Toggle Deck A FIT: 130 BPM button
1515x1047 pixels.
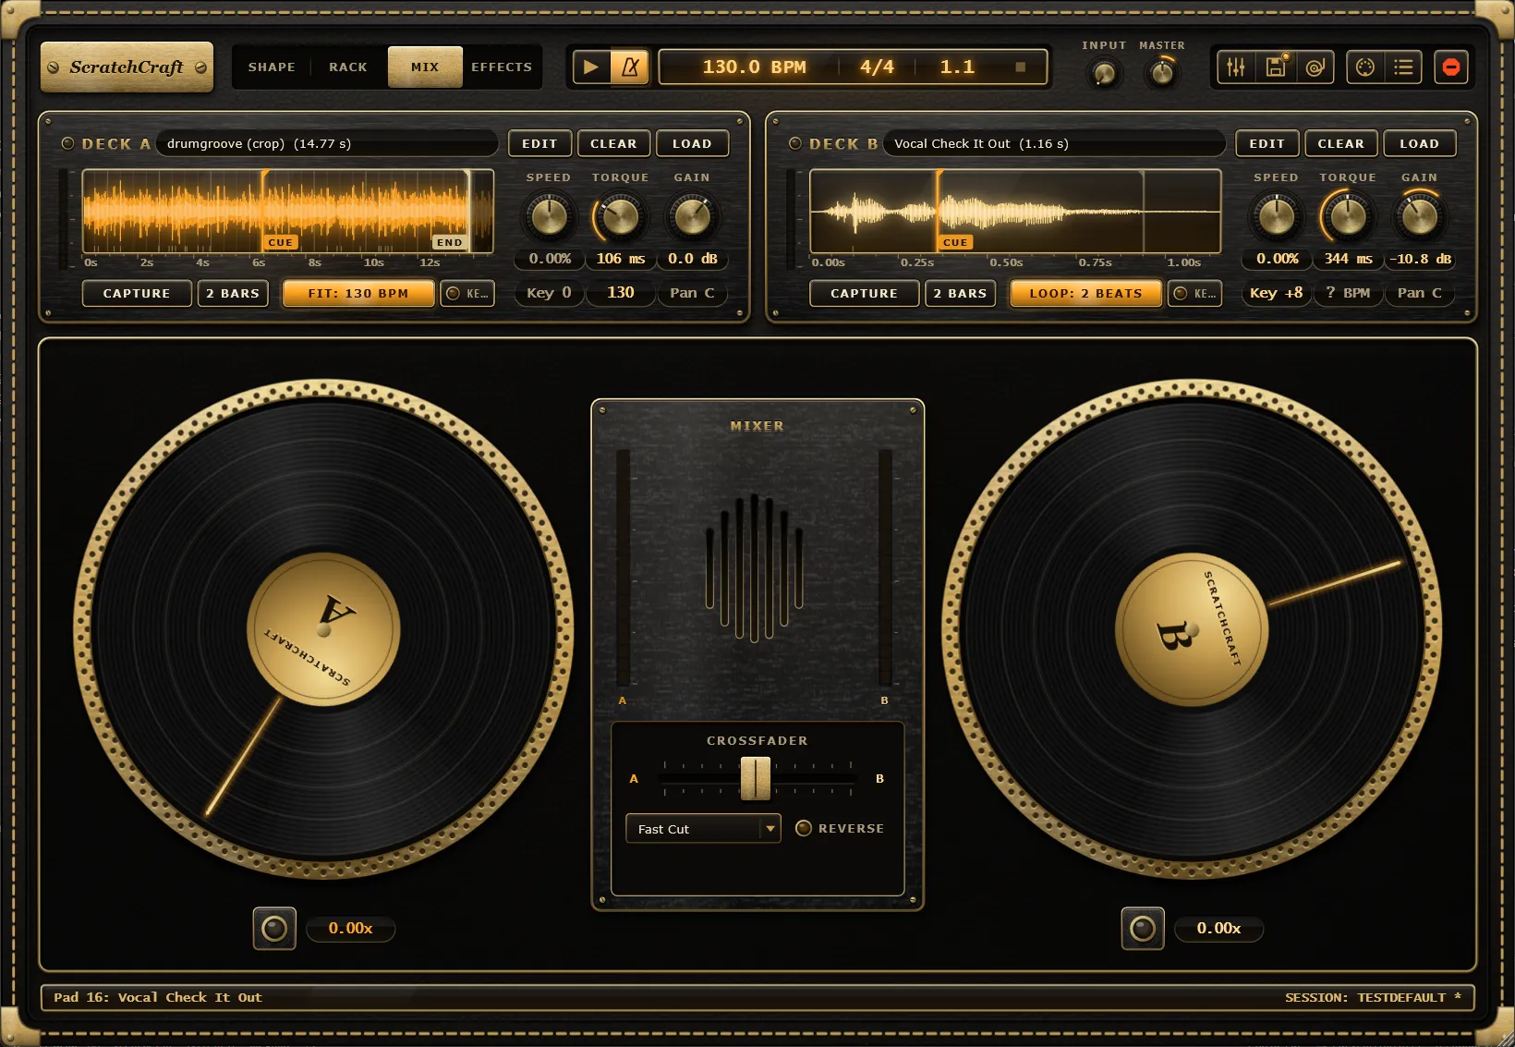pyautogui.click(x=358, y=294)
